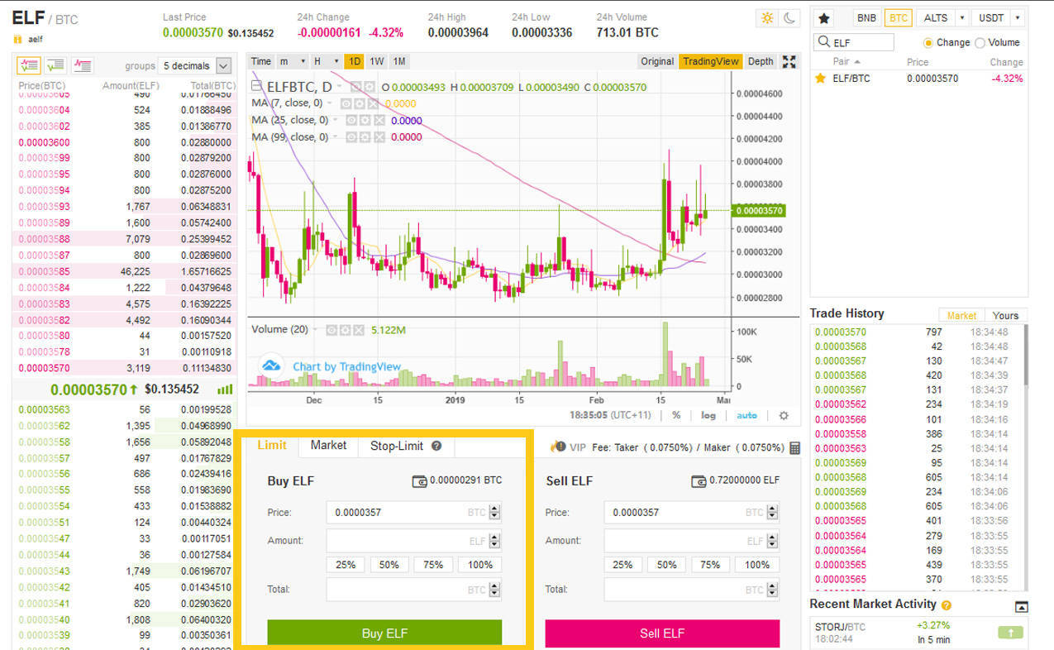Image resolution: width=1054 pixels, height=650 pixels.
Task: Expand the ALTS market dropdown arrow
Action: point(962,18)
